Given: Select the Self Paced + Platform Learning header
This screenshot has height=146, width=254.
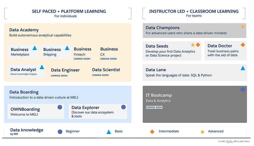Looking at the screenshot, I should pyautogui.click(x=69, y=11).
